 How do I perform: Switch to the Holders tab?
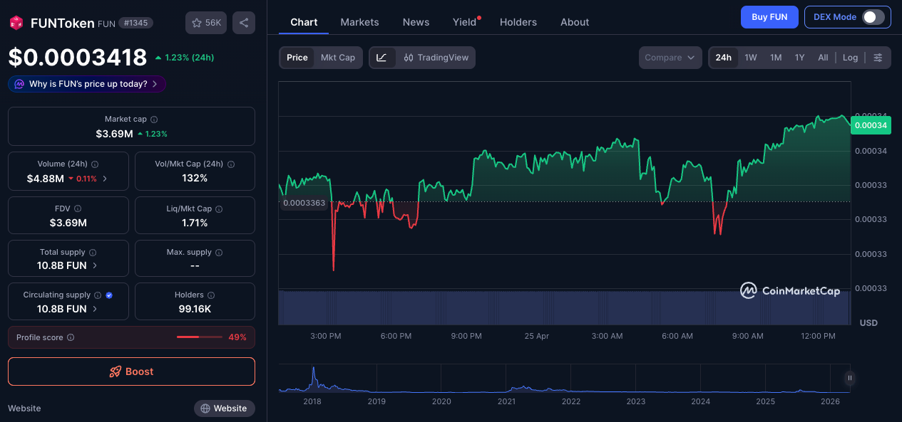click(x=518, y=22)
